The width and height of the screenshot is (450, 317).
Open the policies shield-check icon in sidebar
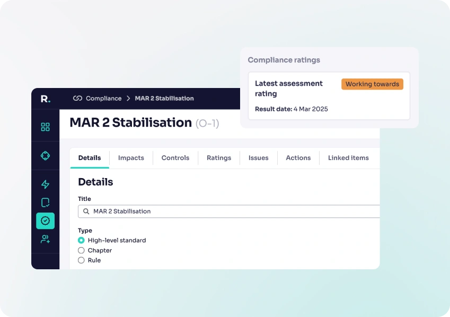[x=45, y=202]
